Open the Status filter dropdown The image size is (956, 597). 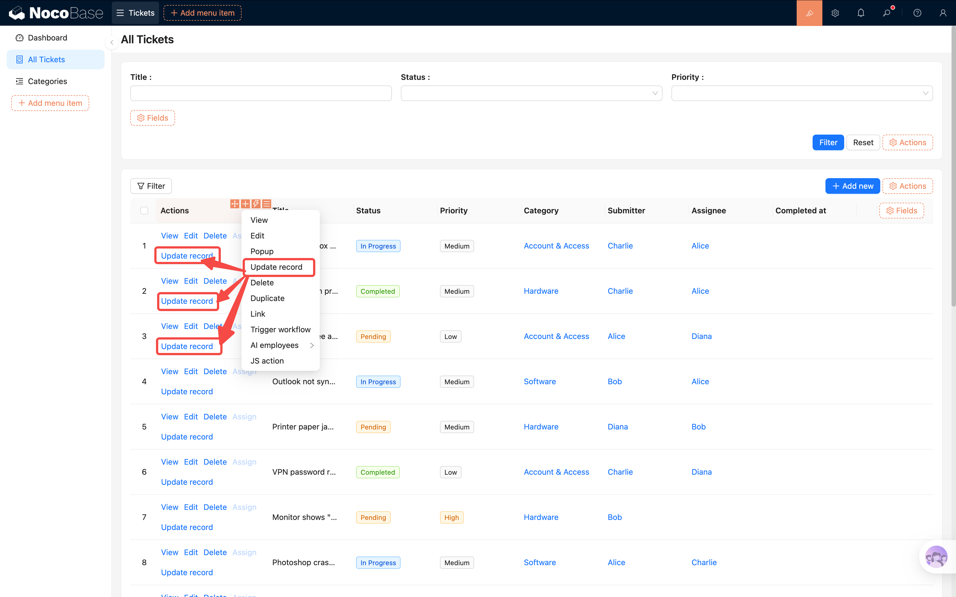(531, 93)
